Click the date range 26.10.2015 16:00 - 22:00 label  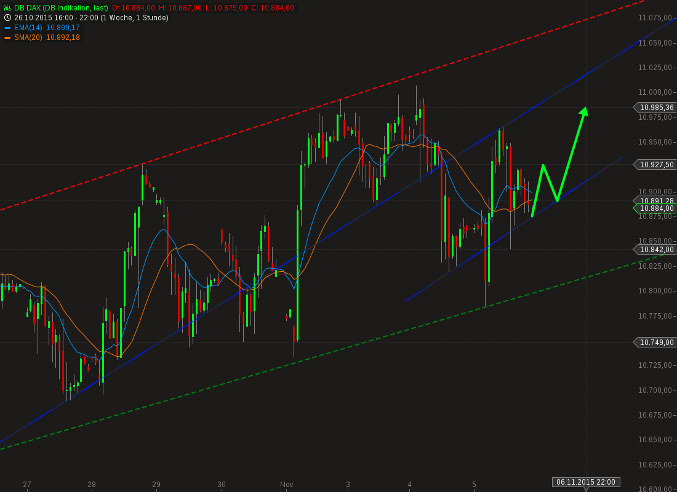pos(91,18)
